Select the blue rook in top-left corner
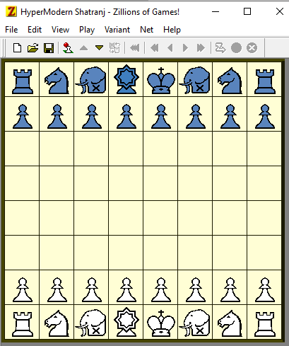 (x=23, y=81)
